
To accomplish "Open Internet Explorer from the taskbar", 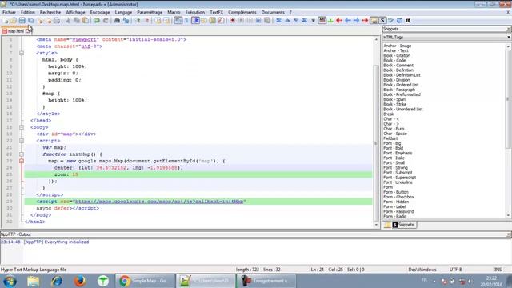I will click(56, 281).
